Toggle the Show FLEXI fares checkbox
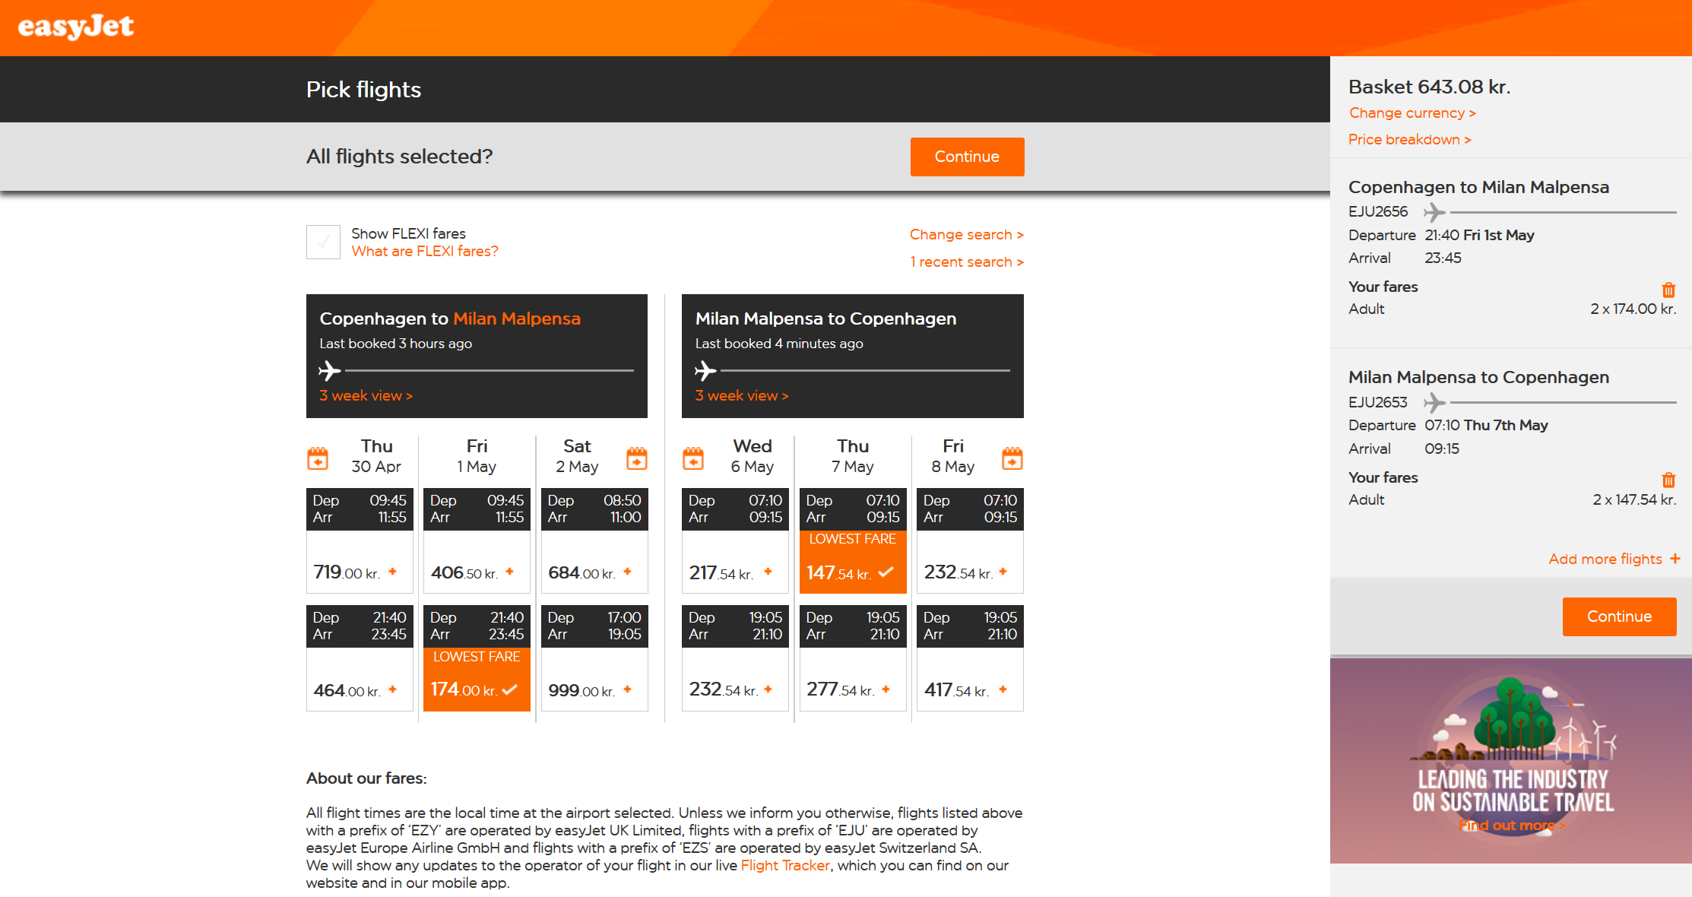This screenshot has height=897, width=1692. pos(323,242)
